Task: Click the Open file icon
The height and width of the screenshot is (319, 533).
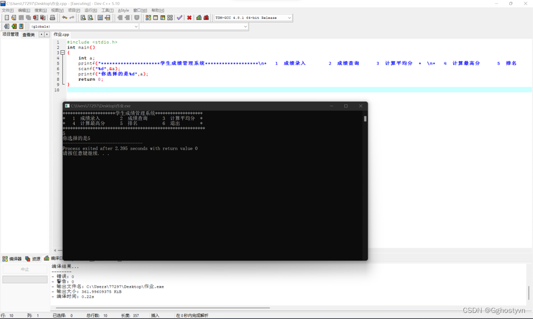Action: click(14, 18)
